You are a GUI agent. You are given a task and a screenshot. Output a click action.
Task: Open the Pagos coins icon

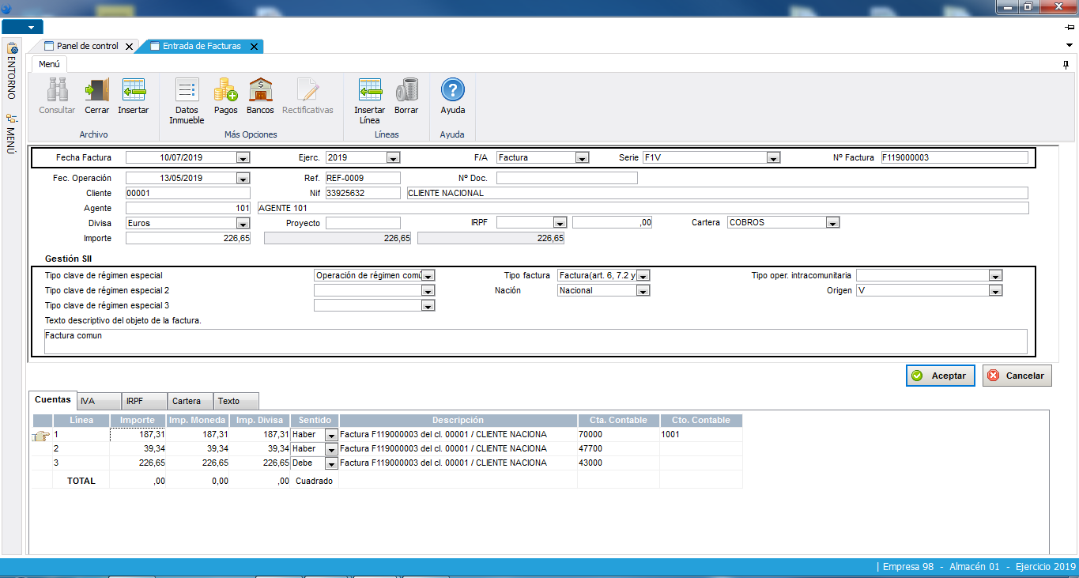(x=225, y=91)
